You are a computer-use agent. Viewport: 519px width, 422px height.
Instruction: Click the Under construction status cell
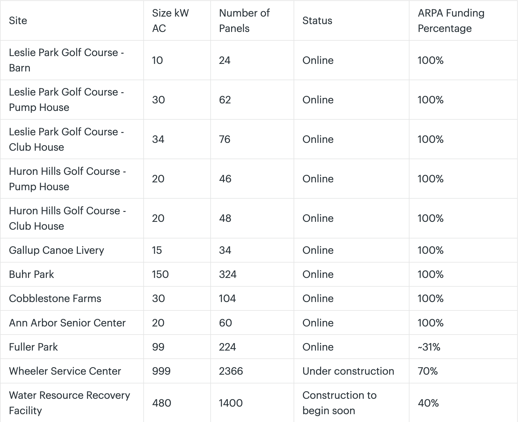[x=352, y=371]
